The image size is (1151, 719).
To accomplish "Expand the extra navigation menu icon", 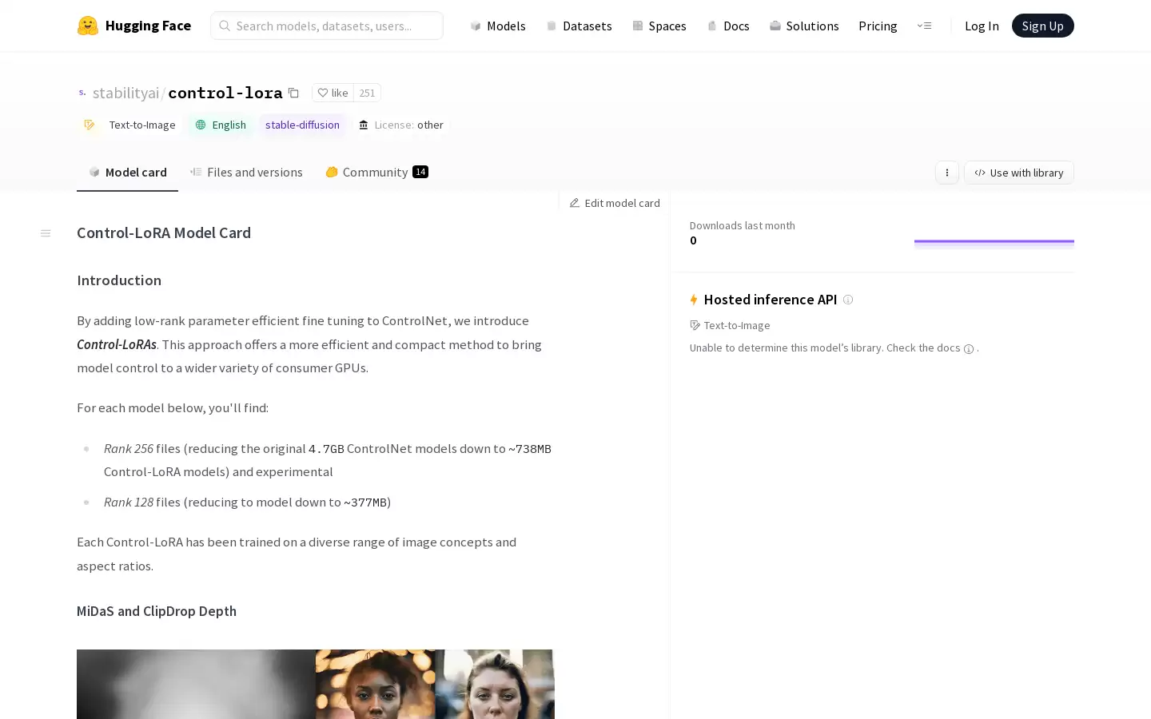I will click(925, 26).
